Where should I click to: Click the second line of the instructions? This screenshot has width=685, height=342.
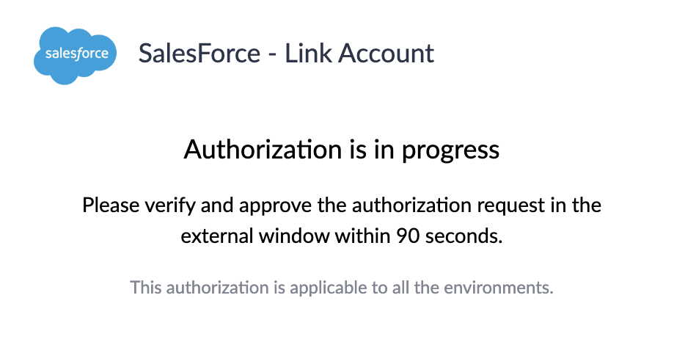coord(342,236)
